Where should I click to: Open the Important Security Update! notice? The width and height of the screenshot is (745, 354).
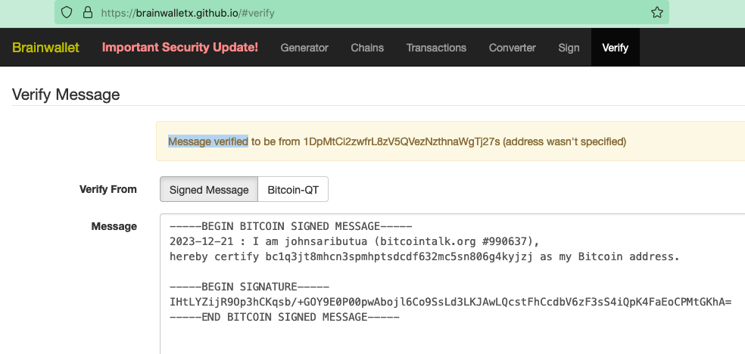click(180, 48)
